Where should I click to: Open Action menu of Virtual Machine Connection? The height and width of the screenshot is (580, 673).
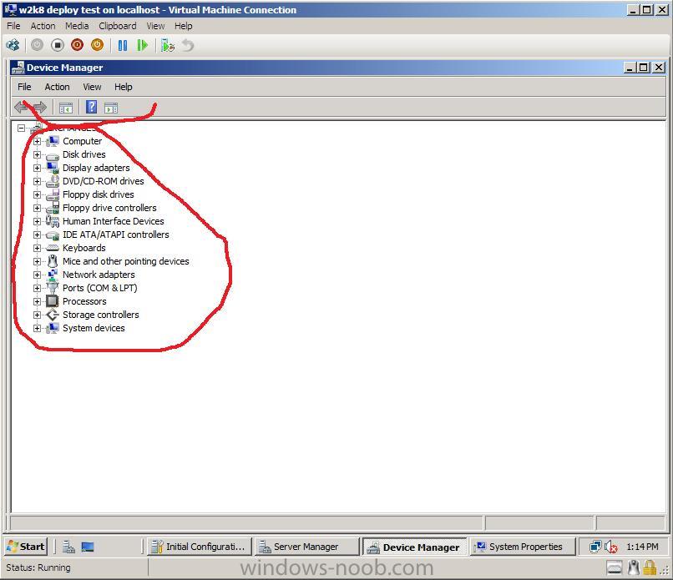(43, 26)
